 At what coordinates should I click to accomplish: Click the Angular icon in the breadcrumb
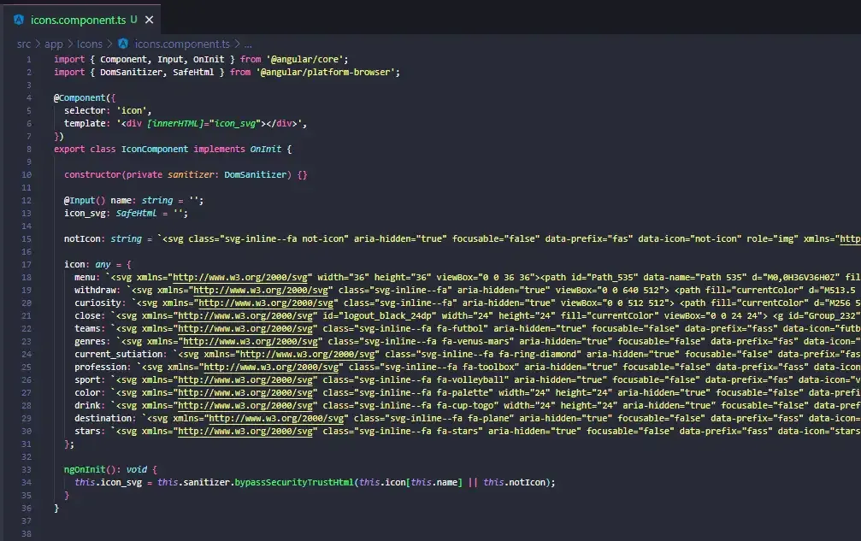pos(123,44)
